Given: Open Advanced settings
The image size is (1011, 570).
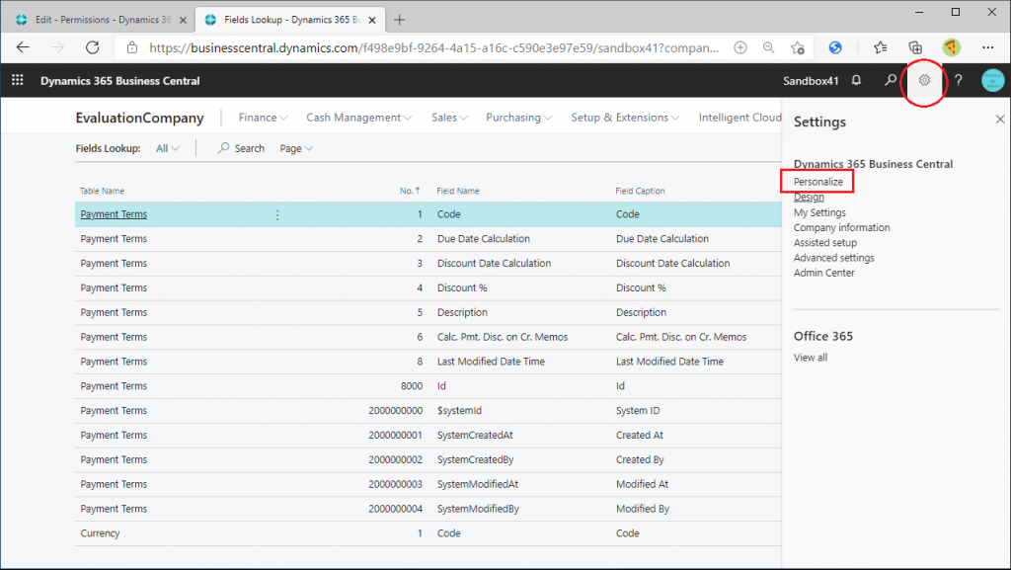Looking at the screenshot, I should click(x=833, y=258).
